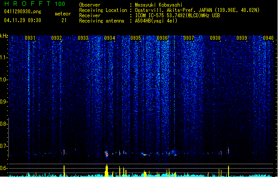
Task: Click the strong red meteor echo near 0934
Action: pos(107,154)
